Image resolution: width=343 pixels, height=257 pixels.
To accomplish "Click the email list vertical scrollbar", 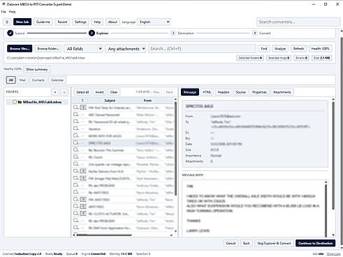I will click(175, 149).
